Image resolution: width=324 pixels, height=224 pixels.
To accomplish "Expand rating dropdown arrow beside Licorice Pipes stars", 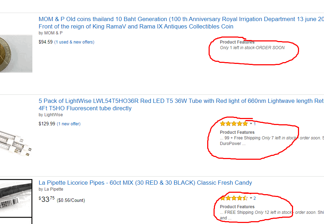I will coord(251,198).
